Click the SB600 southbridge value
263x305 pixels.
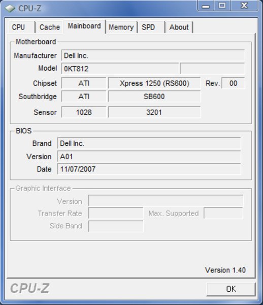(x=154, y=96)
